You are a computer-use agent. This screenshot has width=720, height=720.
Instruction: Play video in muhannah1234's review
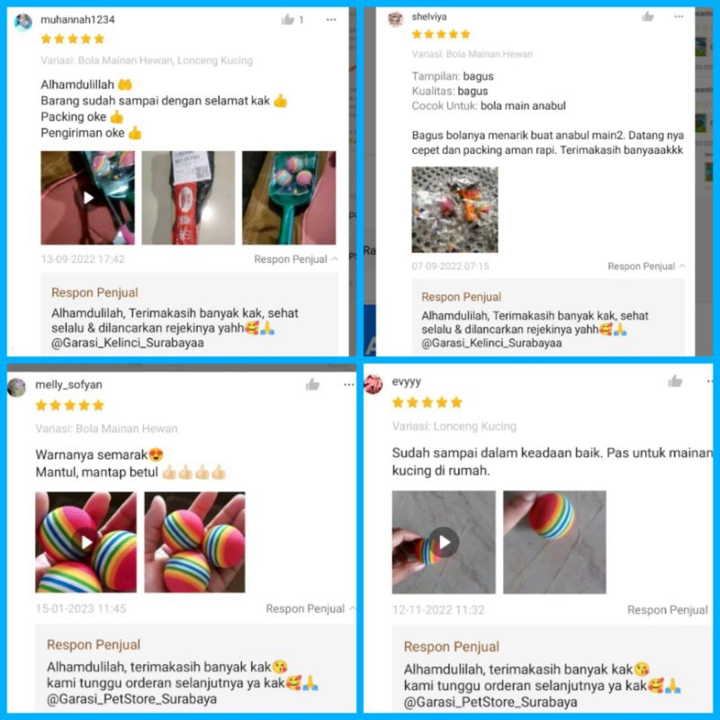[87, 198]
